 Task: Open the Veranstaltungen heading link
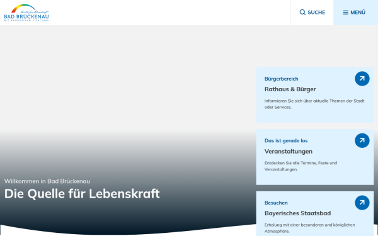coord(289,152)
